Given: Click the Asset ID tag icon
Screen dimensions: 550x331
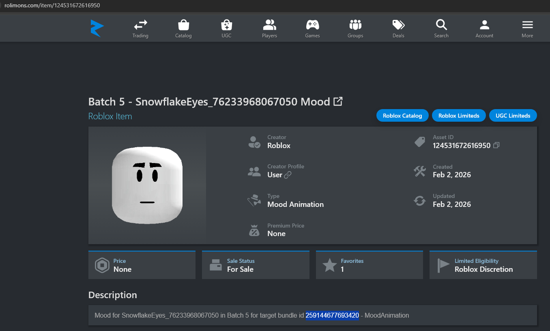Looking at the screenshot, I should (x=419, y=142).
